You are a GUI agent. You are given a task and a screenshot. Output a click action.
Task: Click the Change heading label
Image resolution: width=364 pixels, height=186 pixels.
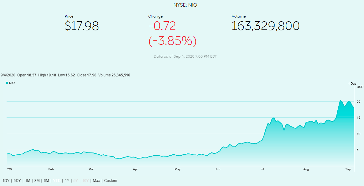(x=155, y=16)
